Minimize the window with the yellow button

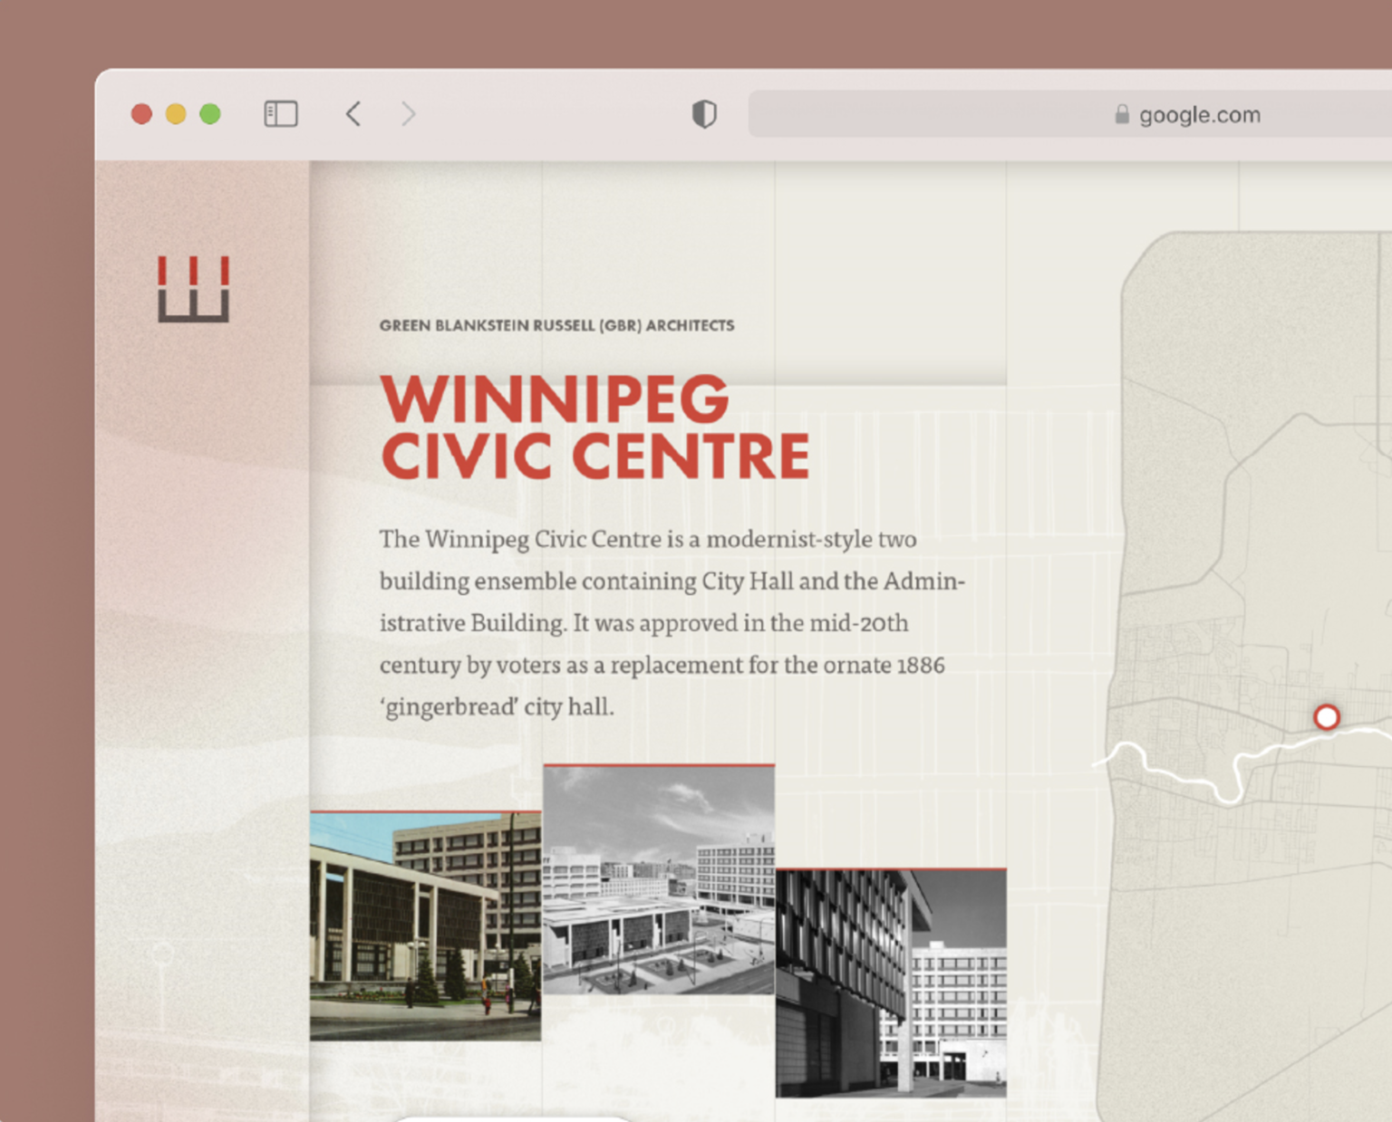176,114
